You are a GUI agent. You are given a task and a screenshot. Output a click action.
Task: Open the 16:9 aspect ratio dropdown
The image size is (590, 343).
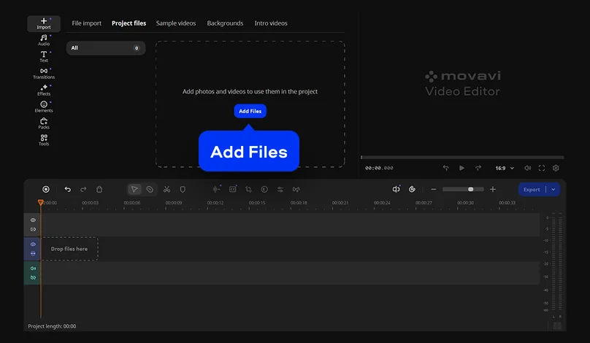(505, 168)
